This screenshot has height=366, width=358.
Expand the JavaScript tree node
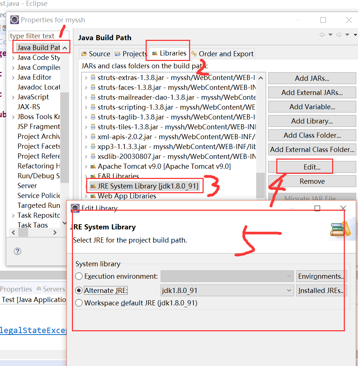coord(13,97)
